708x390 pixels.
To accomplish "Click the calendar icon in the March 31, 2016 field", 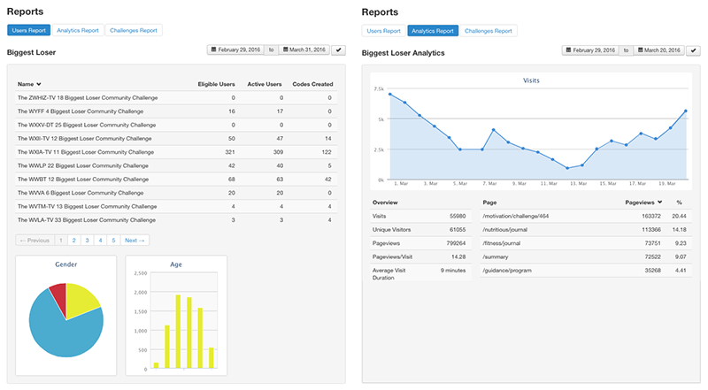I will pos(285,50).
